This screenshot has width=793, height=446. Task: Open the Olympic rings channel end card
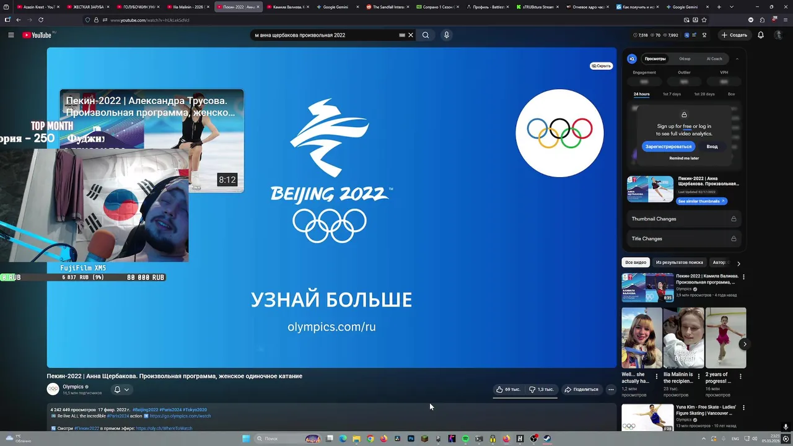coord(559,133)
